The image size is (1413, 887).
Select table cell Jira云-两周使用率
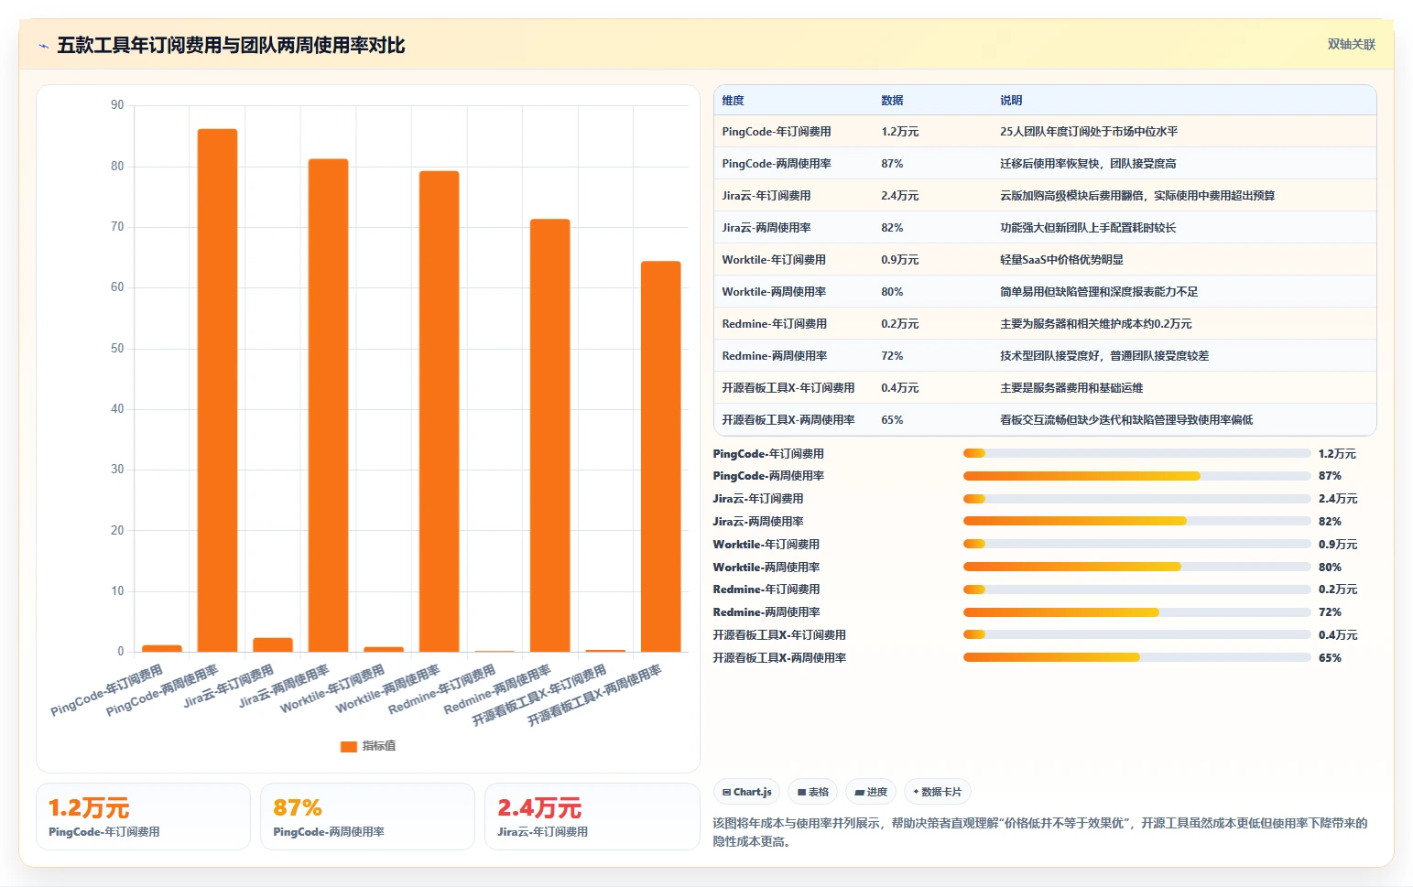(766, 228)
